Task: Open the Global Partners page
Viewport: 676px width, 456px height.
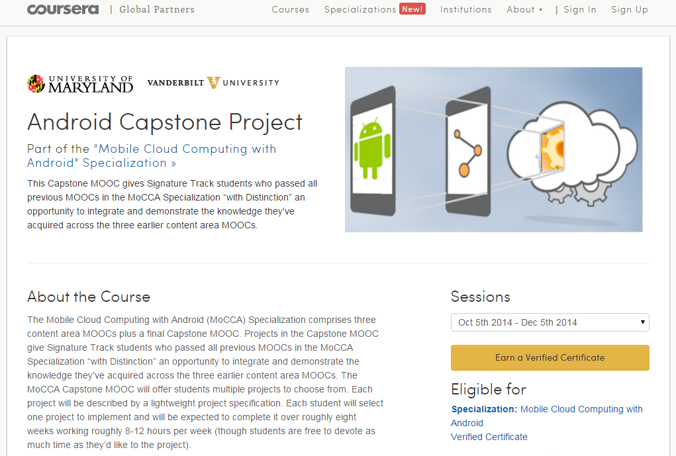Action: (x=157, y=10)
